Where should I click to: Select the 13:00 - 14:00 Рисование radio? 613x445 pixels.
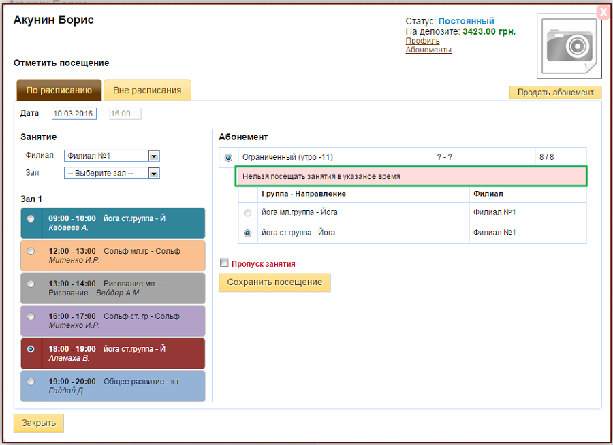click(x=31, y=284)
